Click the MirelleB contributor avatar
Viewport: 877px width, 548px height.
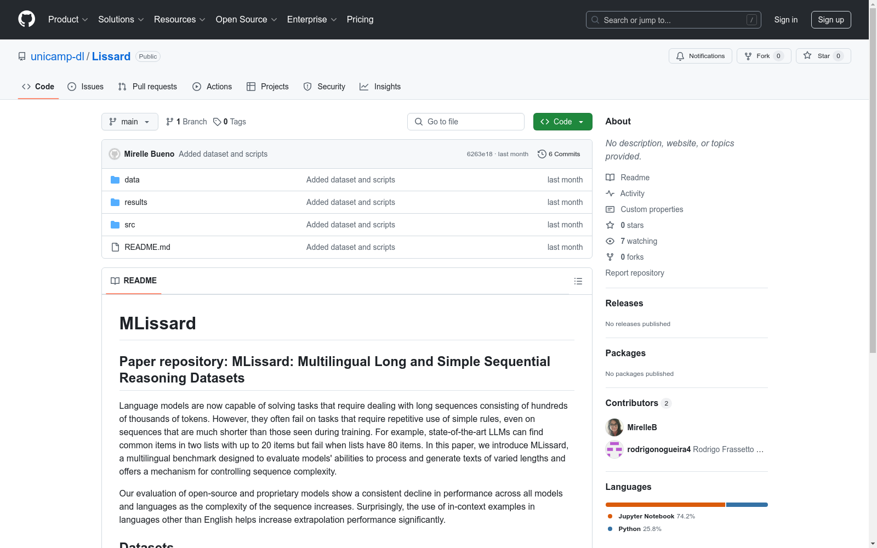coord(614,427)
